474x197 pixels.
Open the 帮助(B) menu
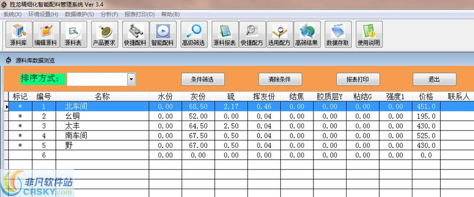click(x=170, y=14)
